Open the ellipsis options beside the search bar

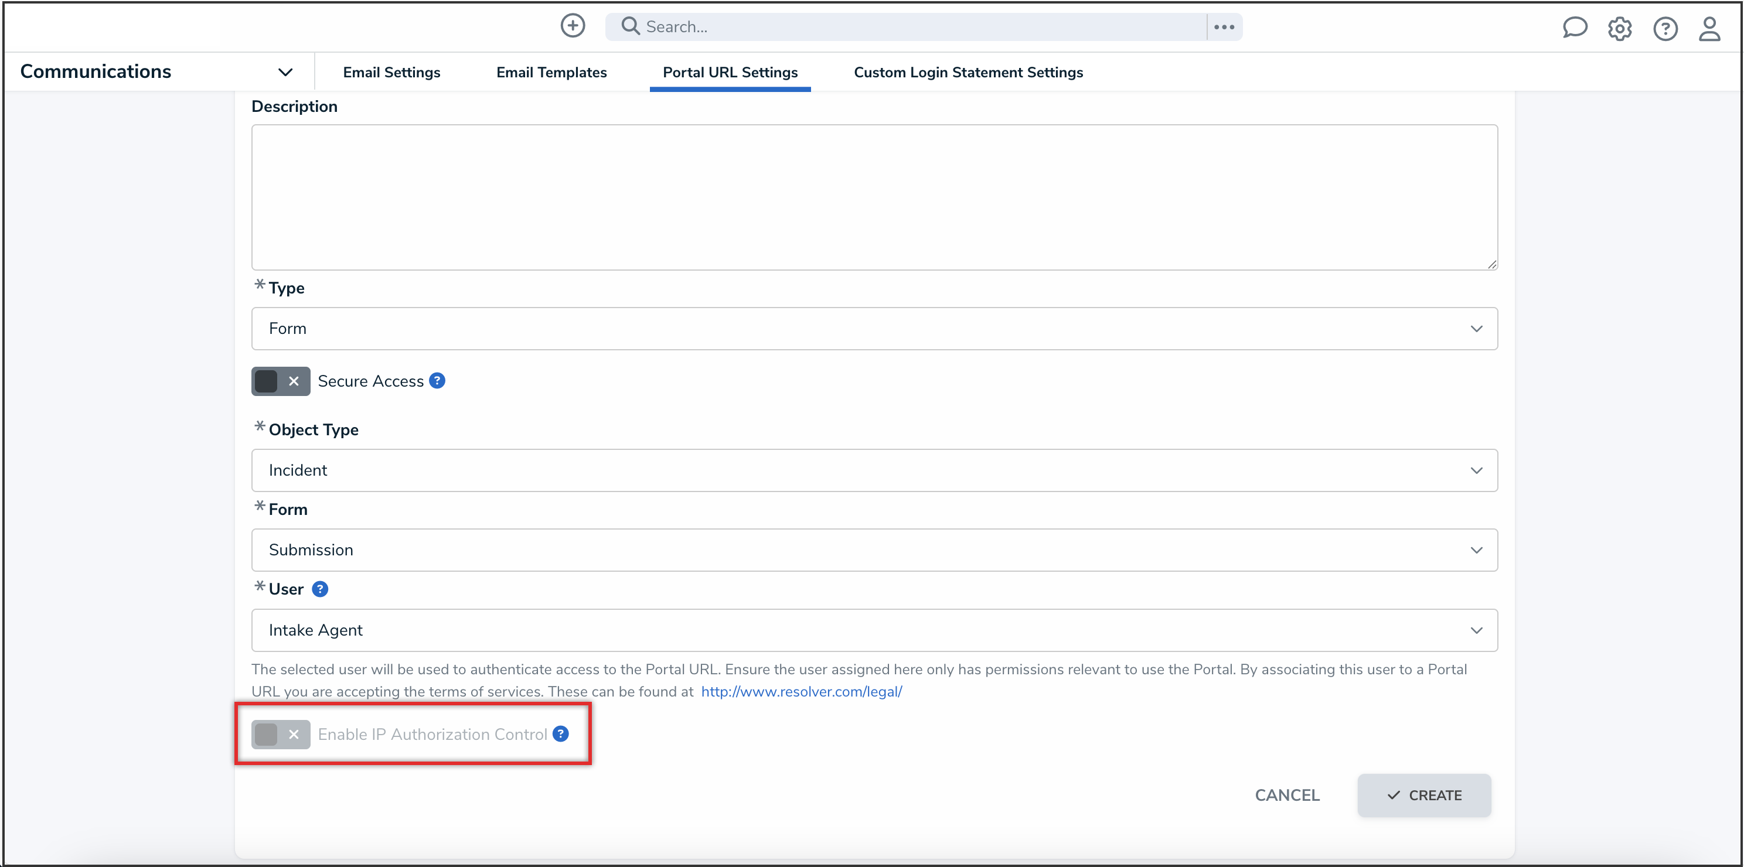tap(1224, 26)
